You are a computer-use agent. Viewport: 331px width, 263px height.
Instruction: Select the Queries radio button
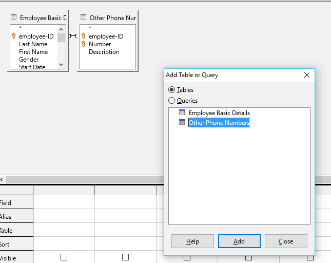pyautogui.click(x=171, y=101)
